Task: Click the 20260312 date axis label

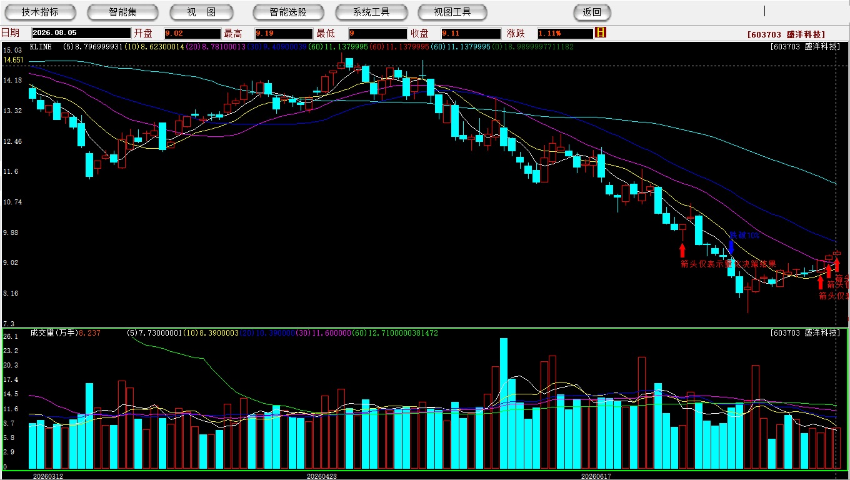Action: pyautogui.click(x=48, y=476)
